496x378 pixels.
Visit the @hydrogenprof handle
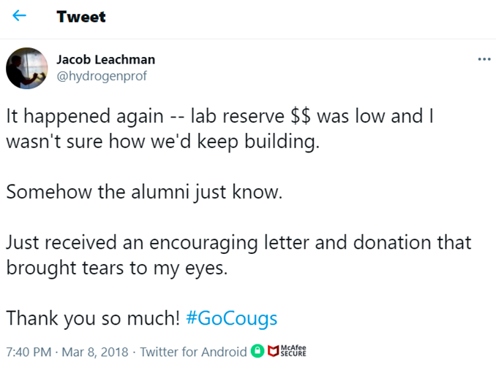click(x=98, y=75)
